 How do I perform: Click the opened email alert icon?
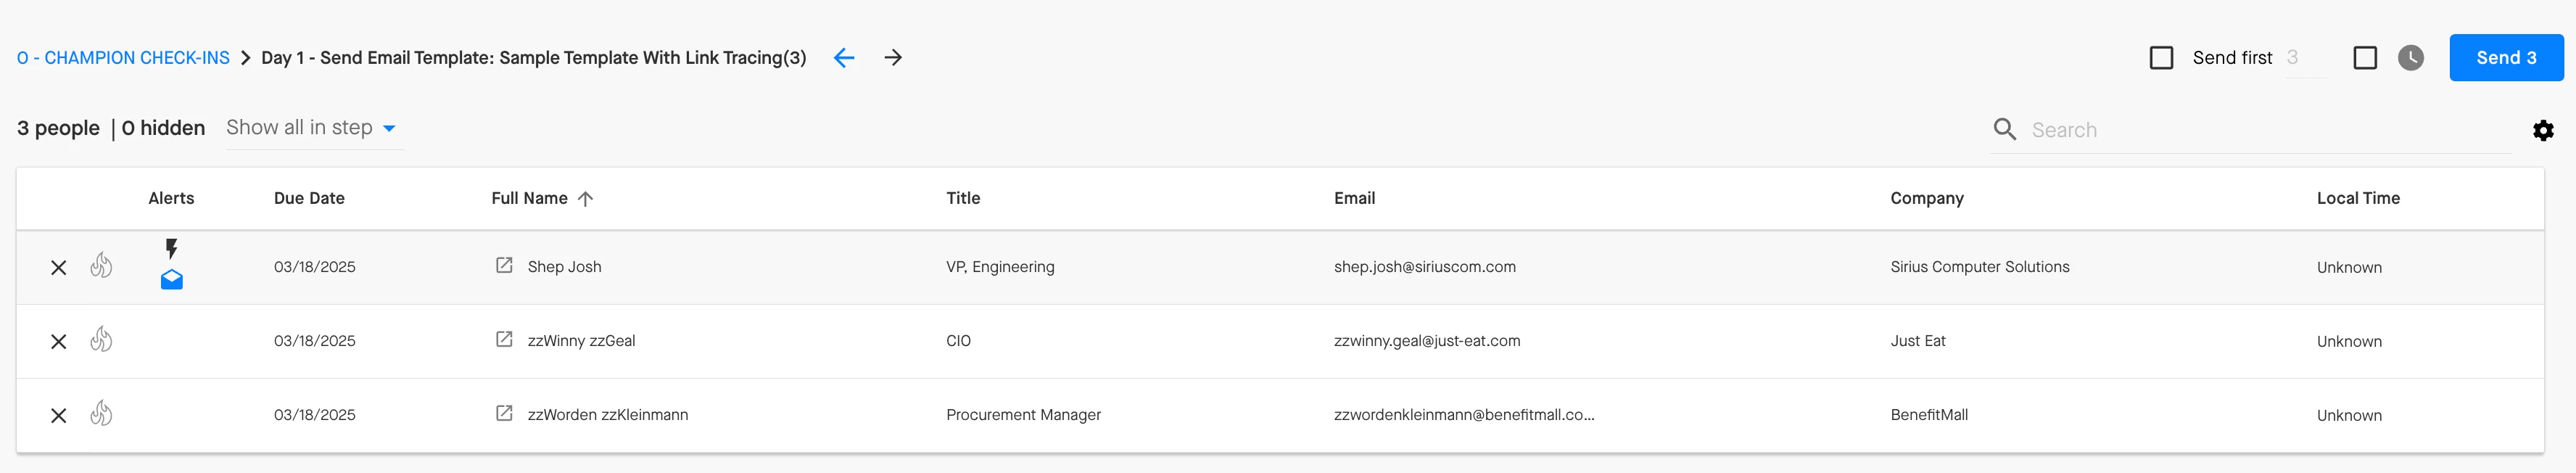[x=171, y=280]
